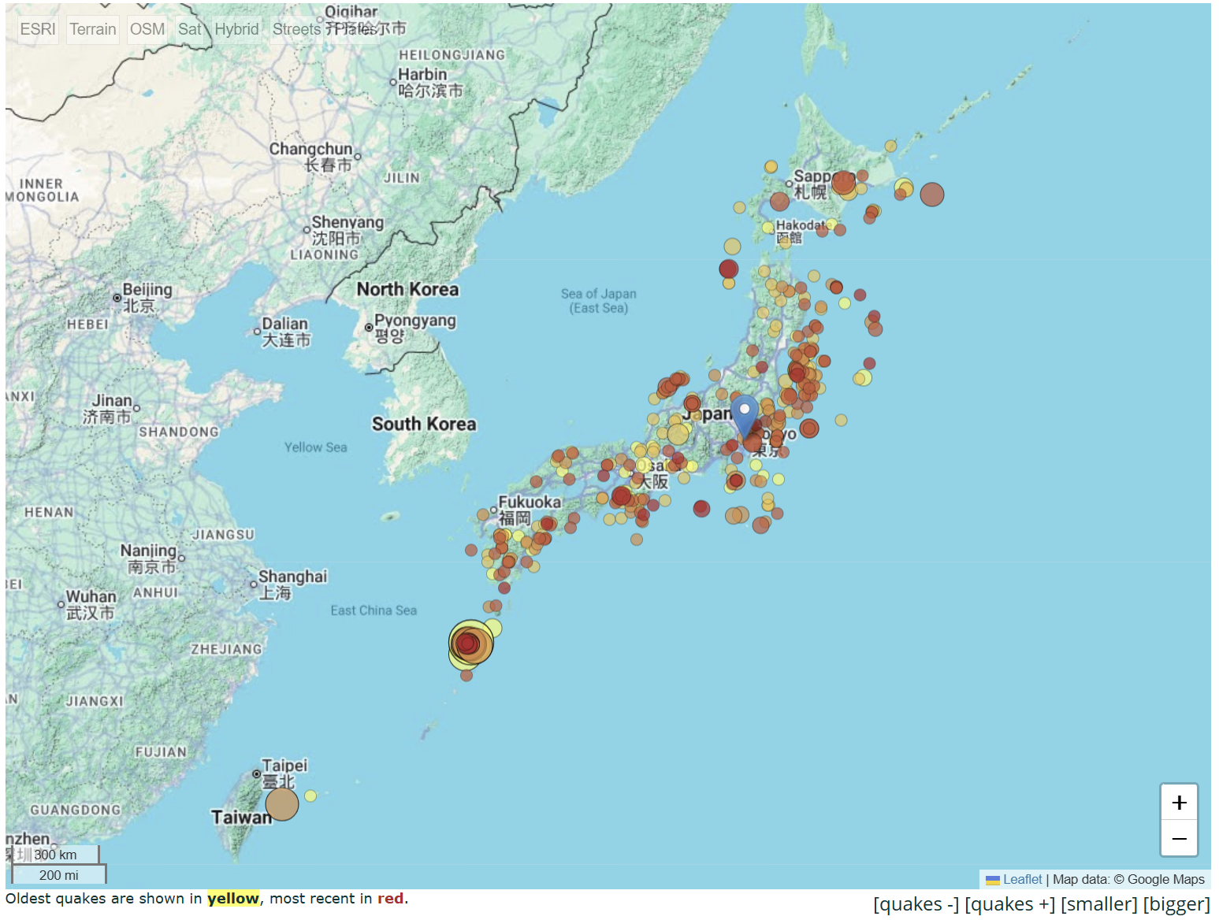This screenshot has width=1219, height=920.
Task: Click the Taiwan map label
Action: click(x=241, y=818)
